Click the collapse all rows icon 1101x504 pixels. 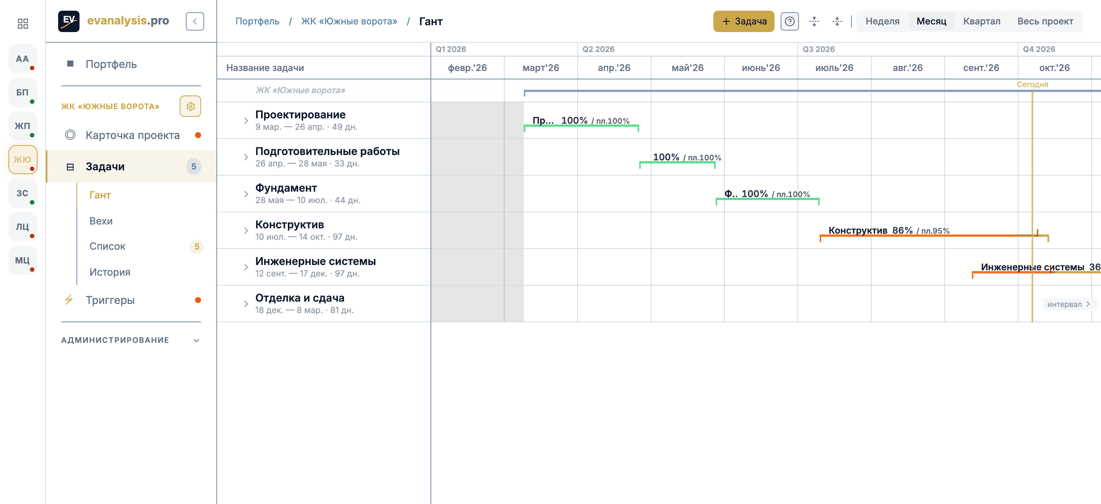[x=837, y=21]
